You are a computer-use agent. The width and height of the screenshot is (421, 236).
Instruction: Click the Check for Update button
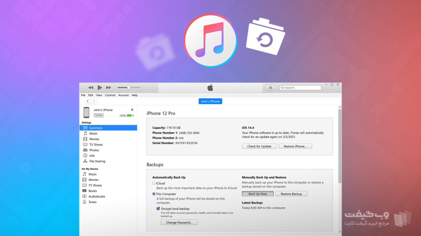[x=259, y=146]
